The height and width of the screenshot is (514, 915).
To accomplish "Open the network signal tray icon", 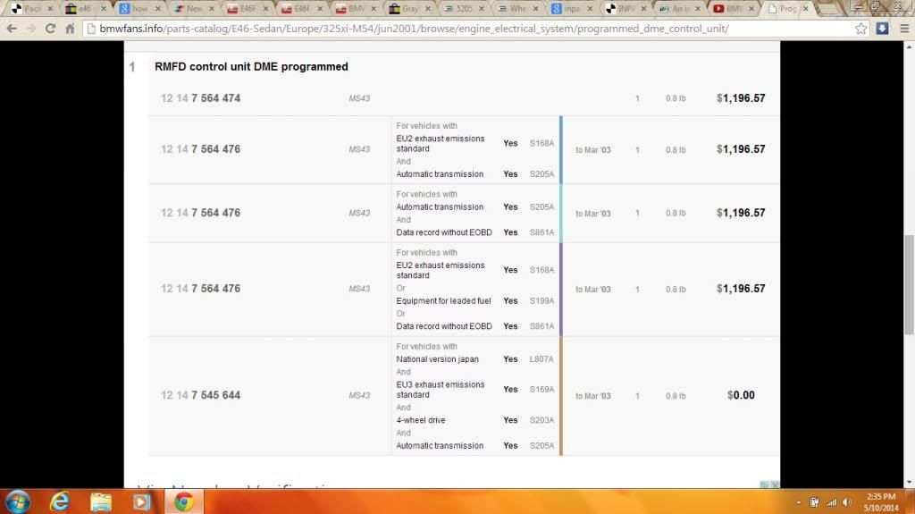I will tap(831, 502).
